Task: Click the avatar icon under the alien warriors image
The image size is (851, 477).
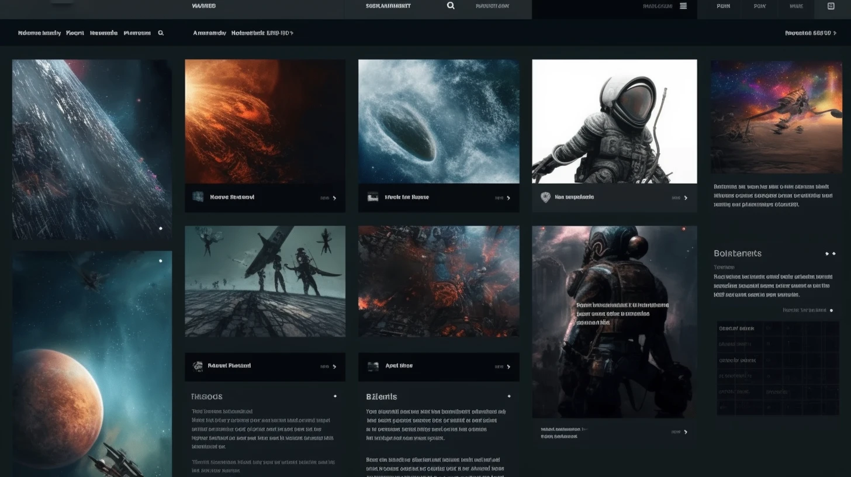Action: (198, 366)
